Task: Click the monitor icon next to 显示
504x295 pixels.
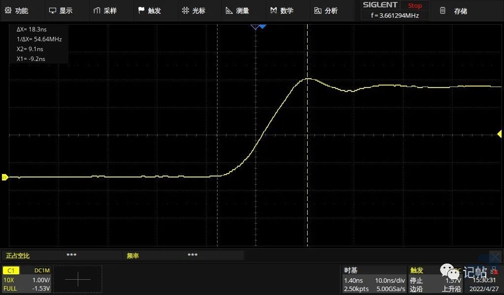Action: pos(52,11)
